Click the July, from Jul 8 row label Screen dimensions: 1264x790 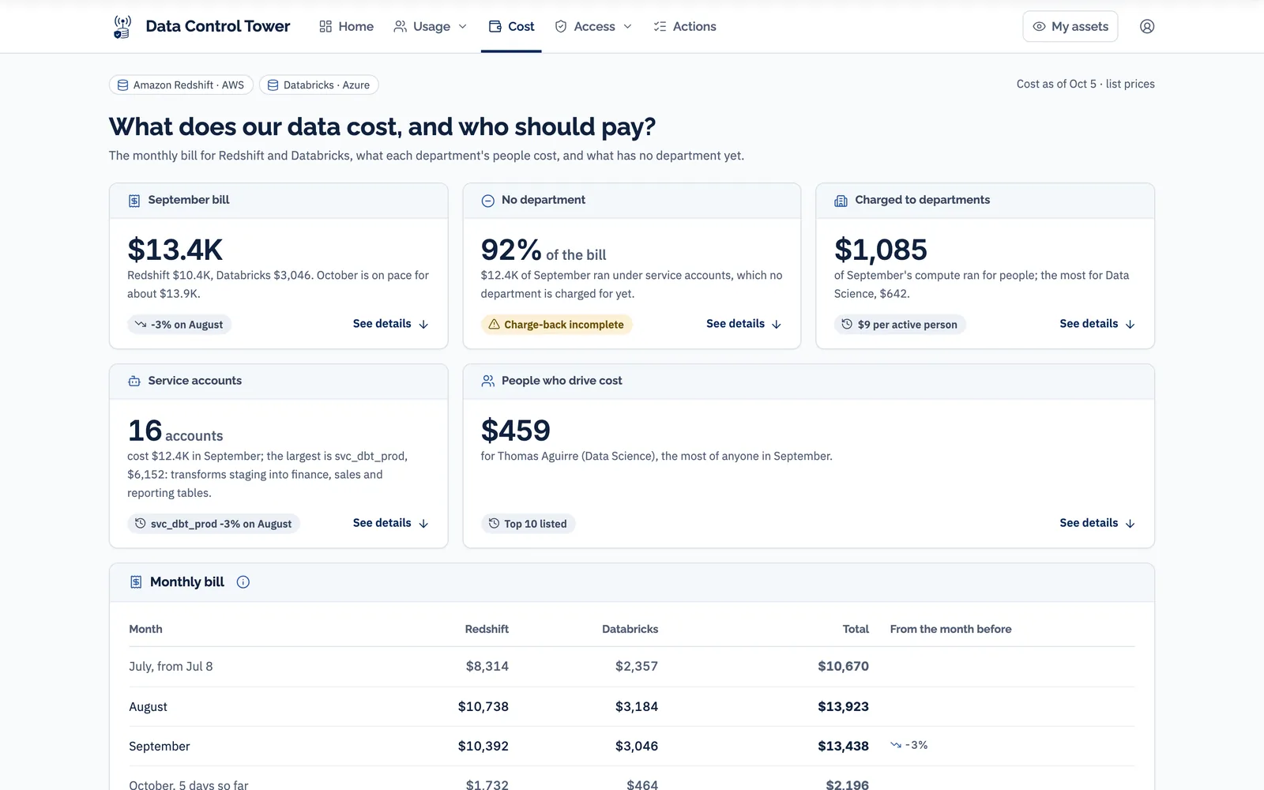pyautogui.click(x=171, y=666)
